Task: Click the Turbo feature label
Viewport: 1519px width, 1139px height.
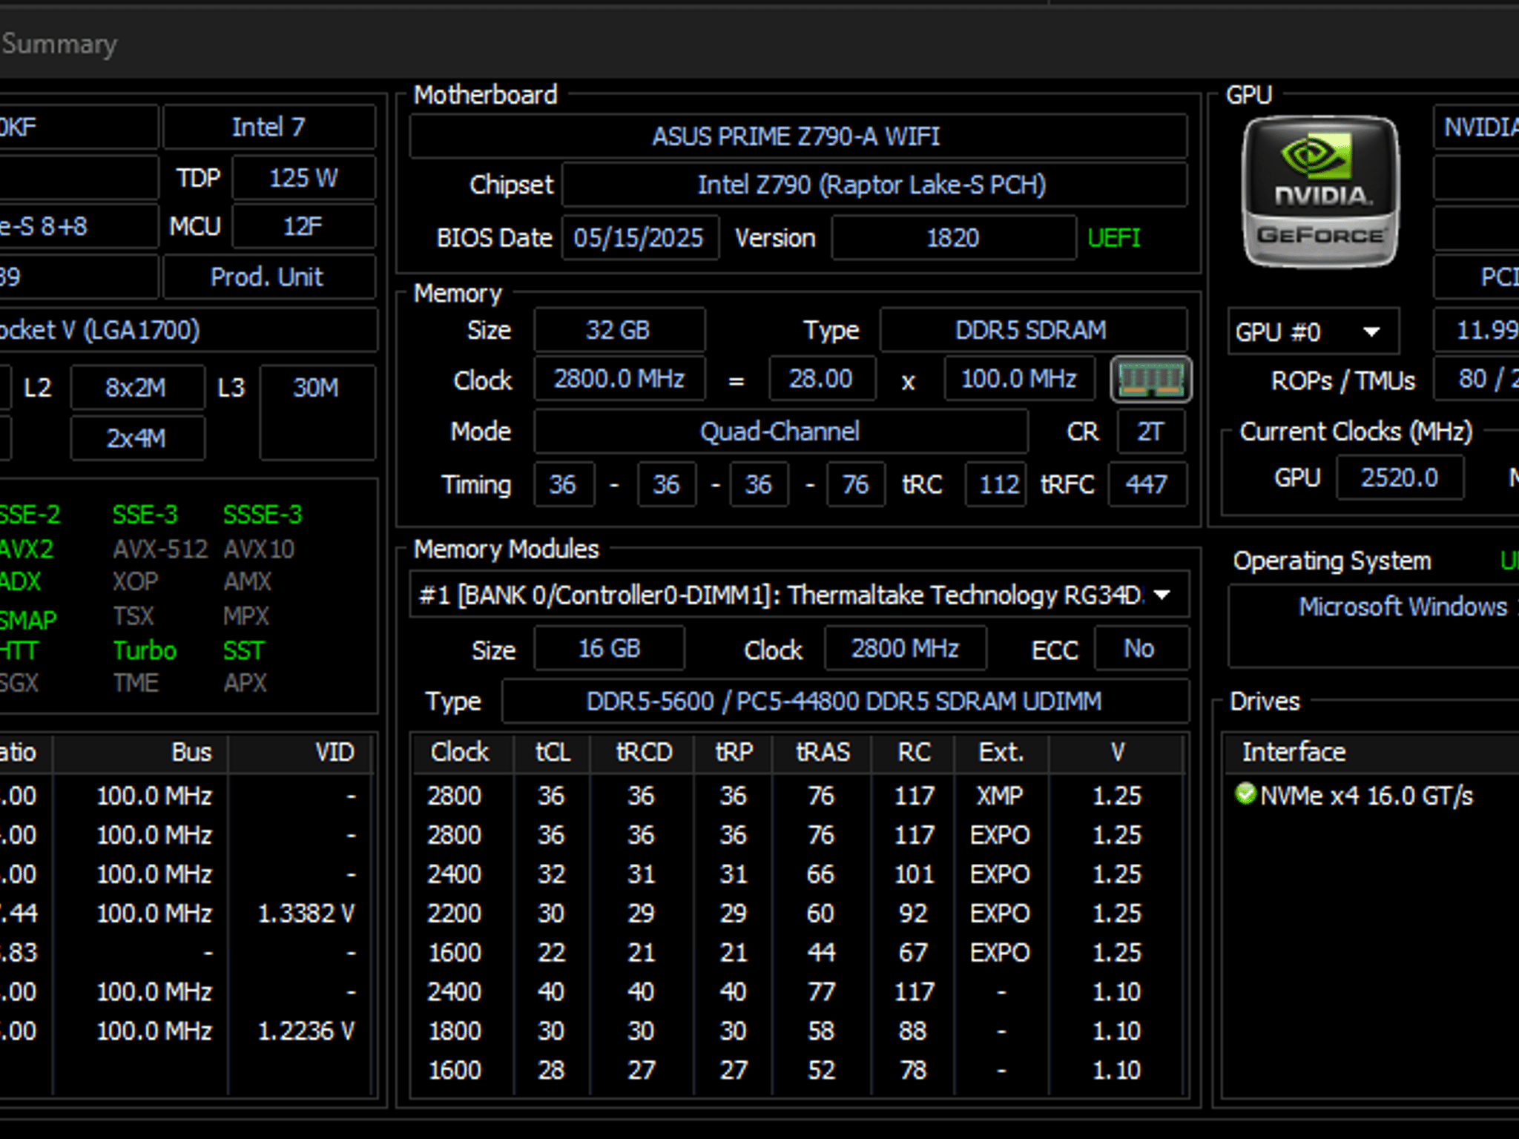Action: coord(145,651)
